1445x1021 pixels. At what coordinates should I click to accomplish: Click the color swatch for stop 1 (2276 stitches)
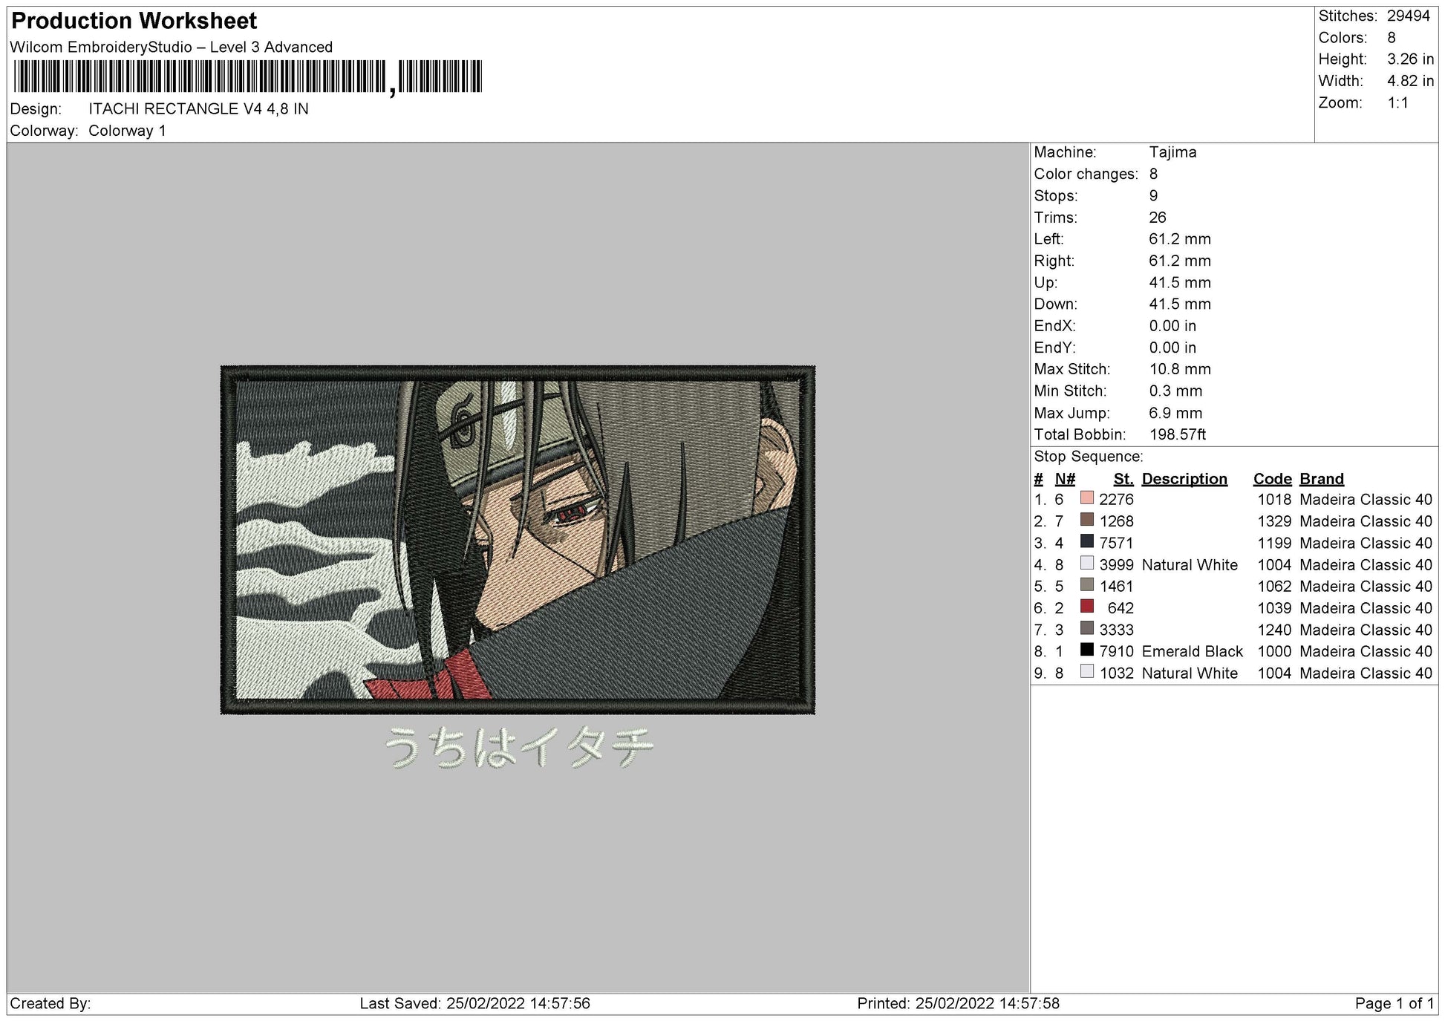pos(1087,498)
